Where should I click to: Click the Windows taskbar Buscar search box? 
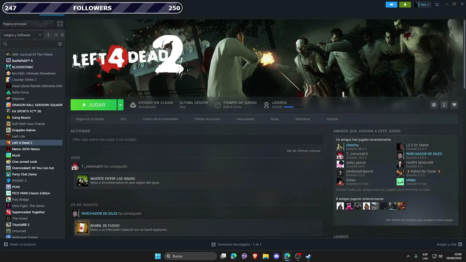pyautogui.click(x=190, y=256)
